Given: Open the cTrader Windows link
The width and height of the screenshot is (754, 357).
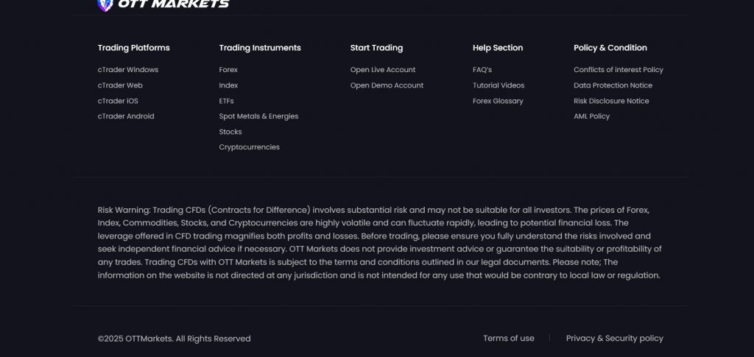Looking at the screenshot, I should (128, 70).
